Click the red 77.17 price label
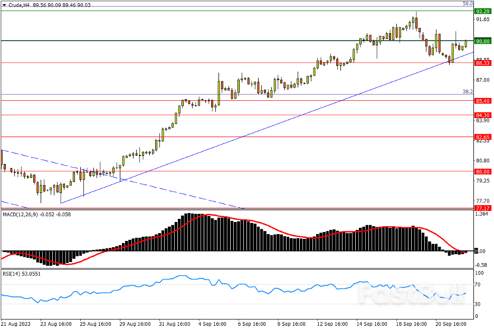The height and width of the screenshot is (329, 494). 482,209
